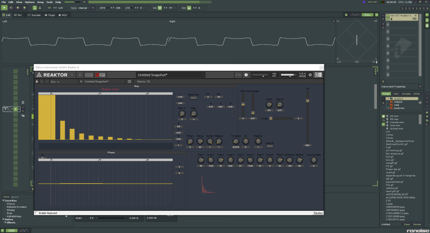Click the Reset-View button in Reaktor
This screenshot has width=430, height=233.
coord(193,98)
